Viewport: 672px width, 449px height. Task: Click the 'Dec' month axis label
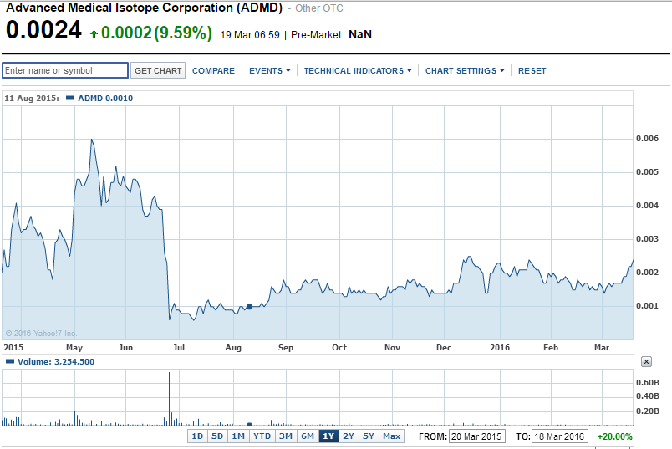444,347
